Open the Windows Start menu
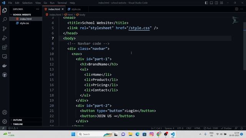Viewport: 246px width, 138px height. (73, 134)
